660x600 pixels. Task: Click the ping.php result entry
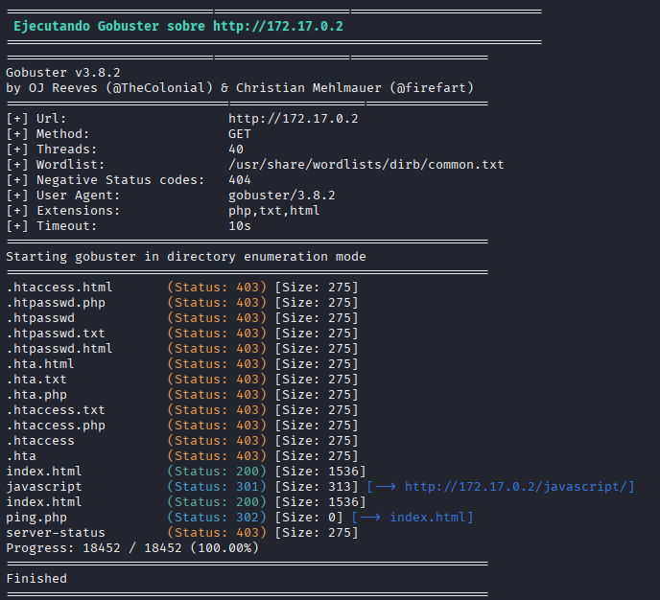pyautogui.click(x=36, y=518)
